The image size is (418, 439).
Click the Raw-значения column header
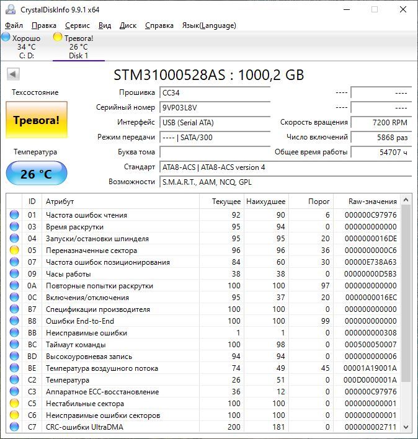pos(367,202)
